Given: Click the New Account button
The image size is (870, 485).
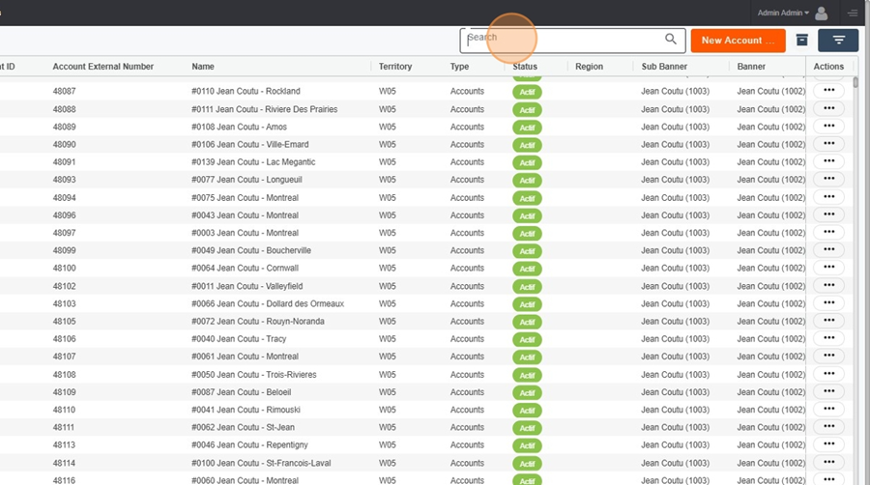Looking at the screenshot, I should (738, 41).
